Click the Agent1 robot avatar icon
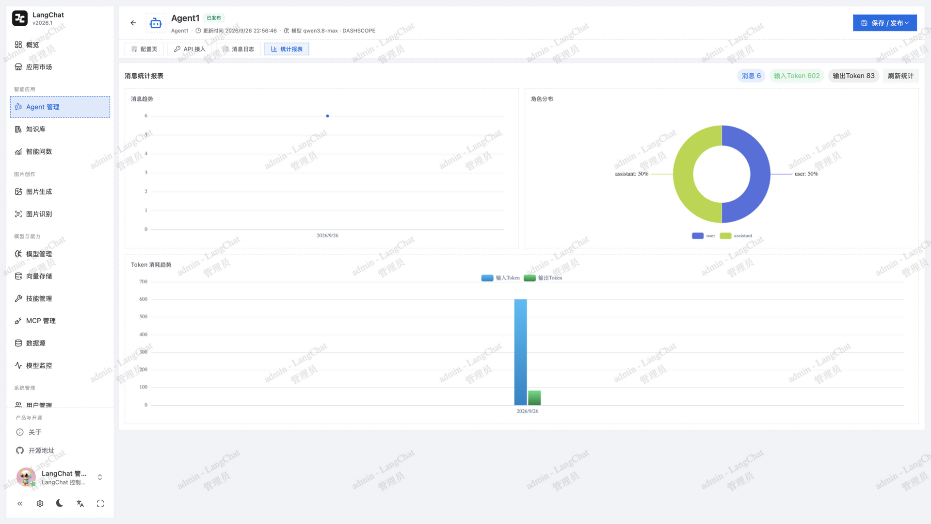931x524 pixels. 156,23
